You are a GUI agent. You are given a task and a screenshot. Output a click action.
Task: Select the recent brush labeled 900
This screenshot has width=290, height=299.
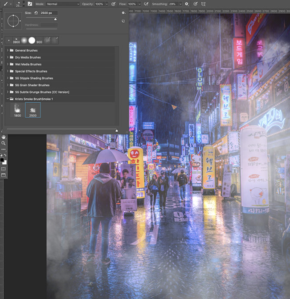pos(39,40)
